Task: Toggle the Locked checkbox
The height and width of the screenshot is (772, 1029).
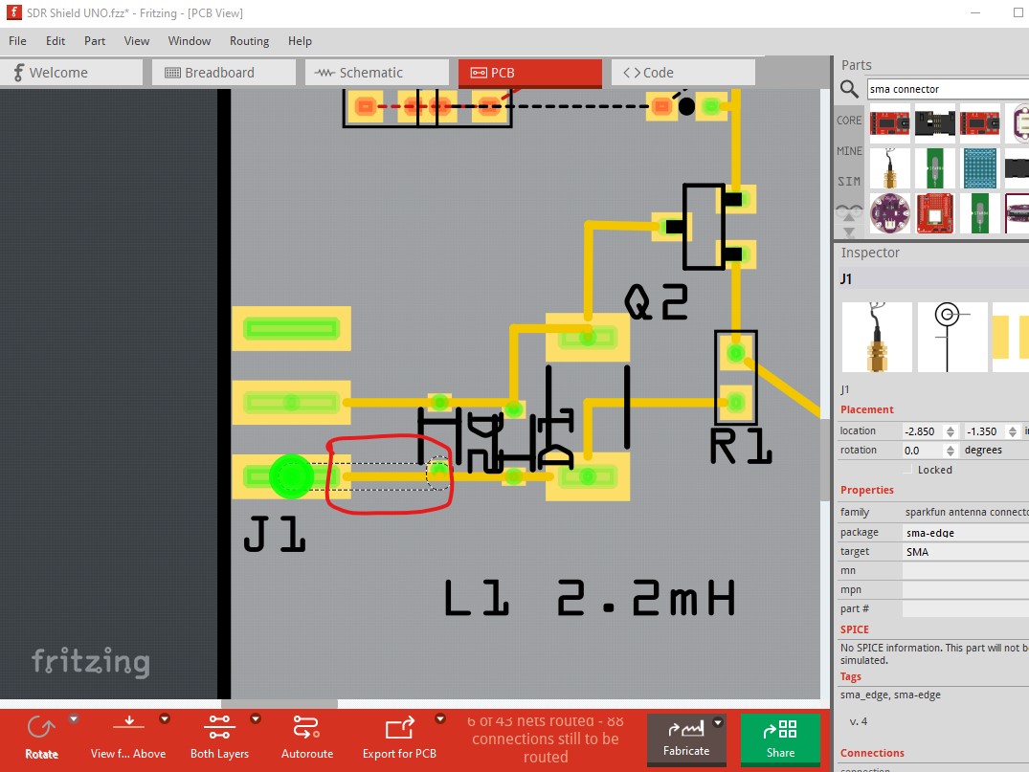Action: pos(907,470)
